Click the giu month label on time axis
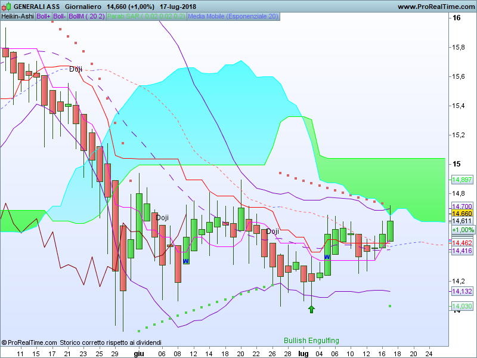The image size is (477, 358). [139, 354]
